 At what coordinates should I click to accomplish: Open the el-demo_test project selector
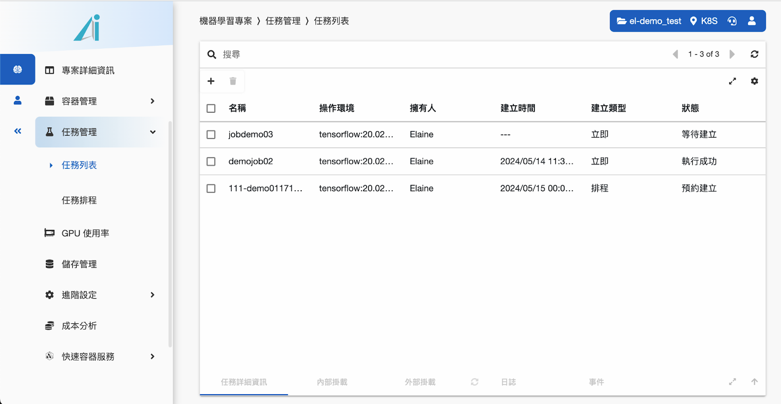(649, 21)
